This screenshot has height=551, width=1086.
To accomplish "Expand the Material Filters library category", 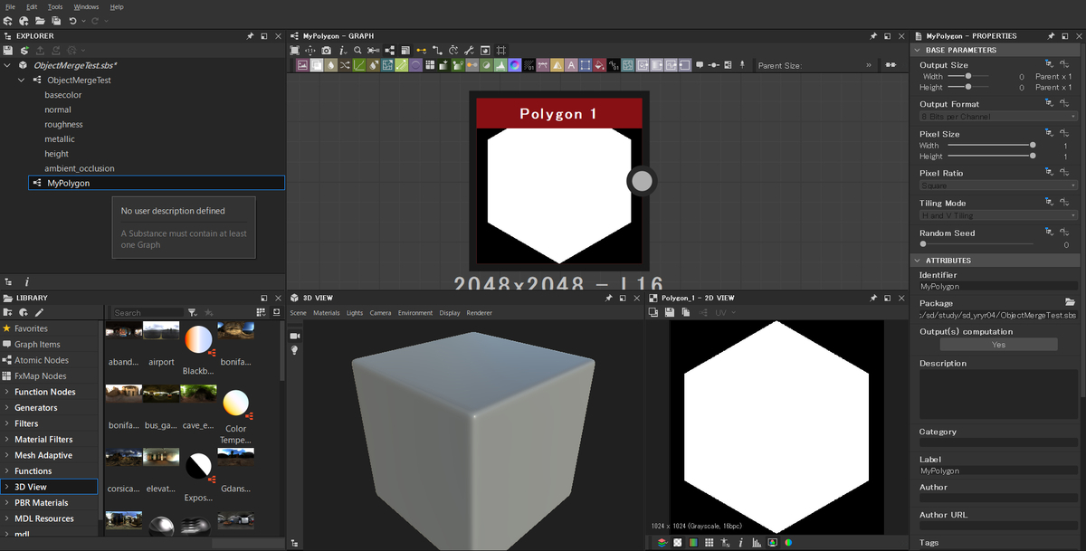I will [7, 440].
